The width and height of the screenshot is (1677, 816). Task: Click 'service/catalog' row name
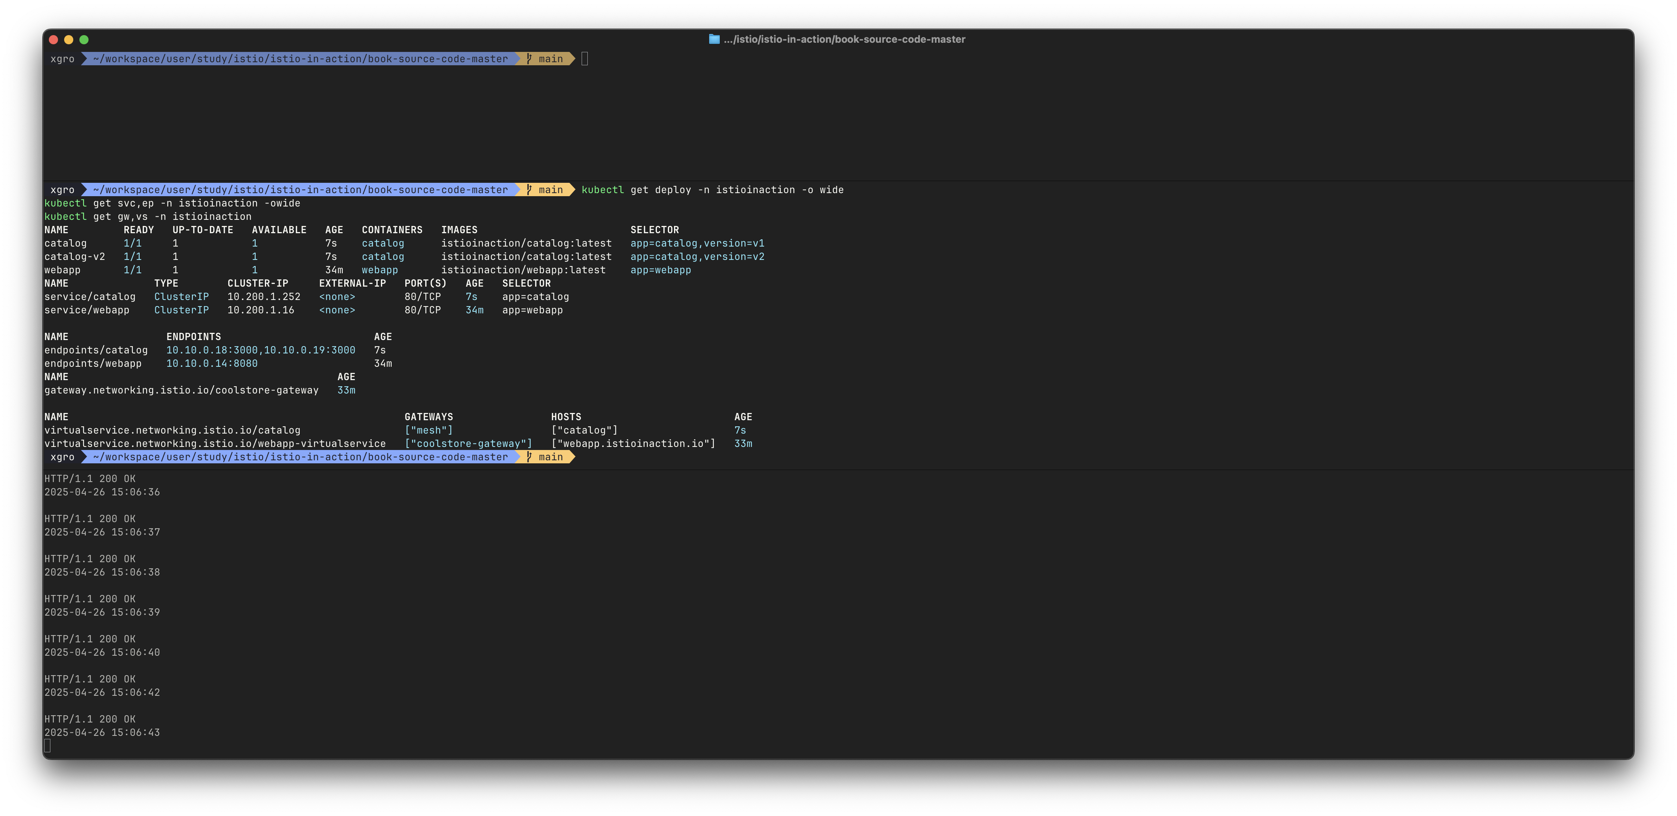click(90, 296)
